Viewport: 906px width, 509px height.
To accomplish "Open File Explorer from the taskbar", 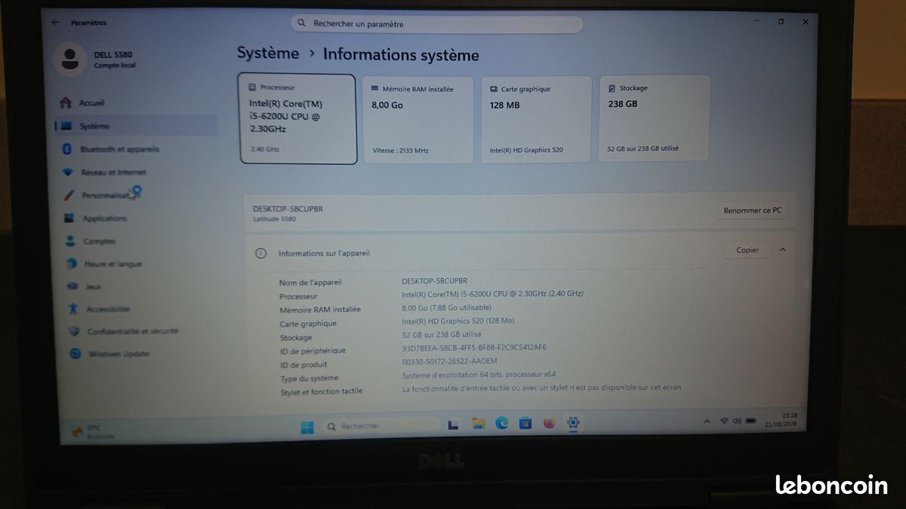I will pos(478,424).
